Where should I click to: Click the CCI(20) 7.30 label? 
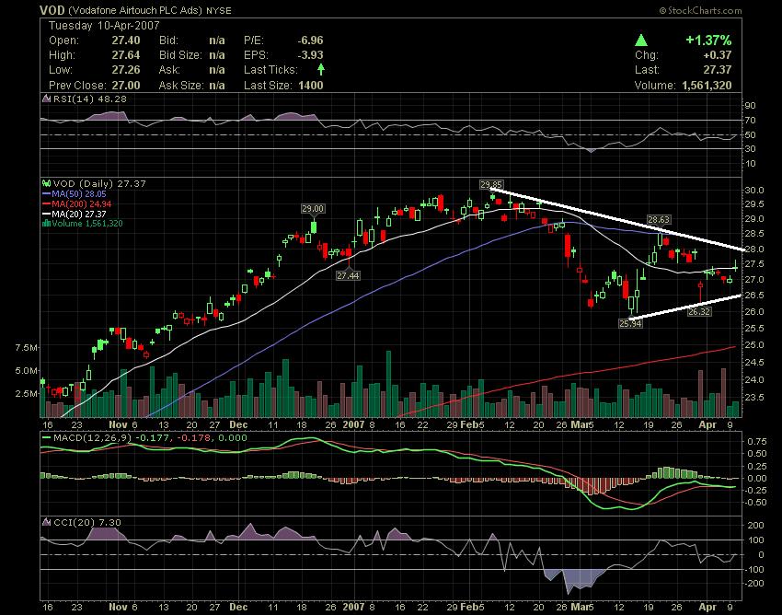pyautogui.click(x=87, y=522)
